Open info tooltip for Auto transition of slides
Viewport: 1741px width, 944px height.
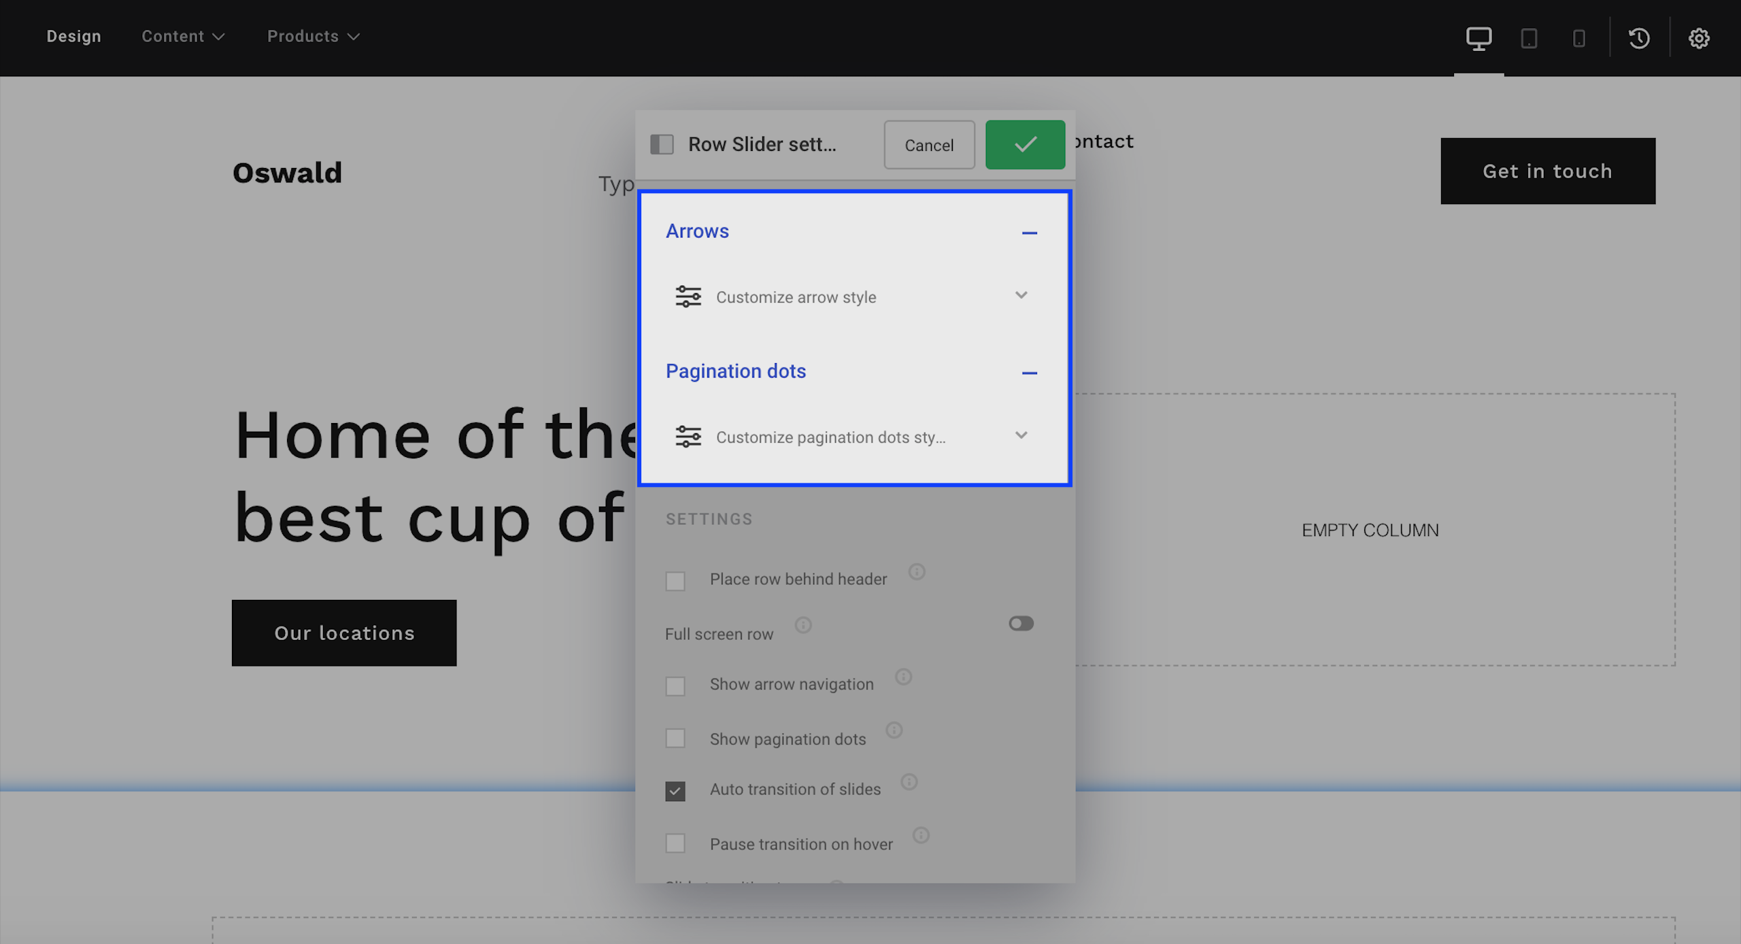[x=910, y=782]
